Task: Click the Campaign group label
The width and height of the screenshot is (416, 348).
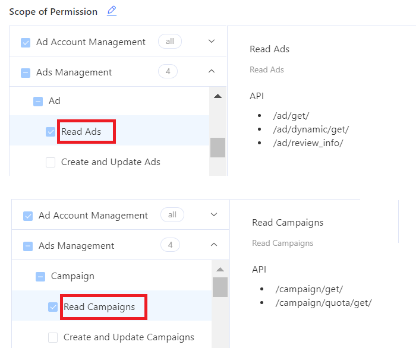Action: tap(73, 276)
